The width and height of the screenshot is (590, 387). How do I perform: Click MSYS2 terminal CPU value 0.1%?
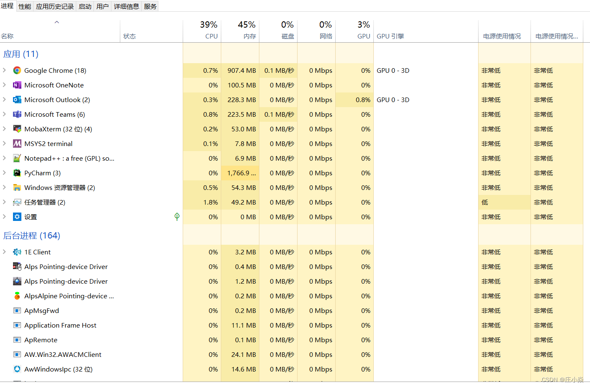click(x=210, y=144)
